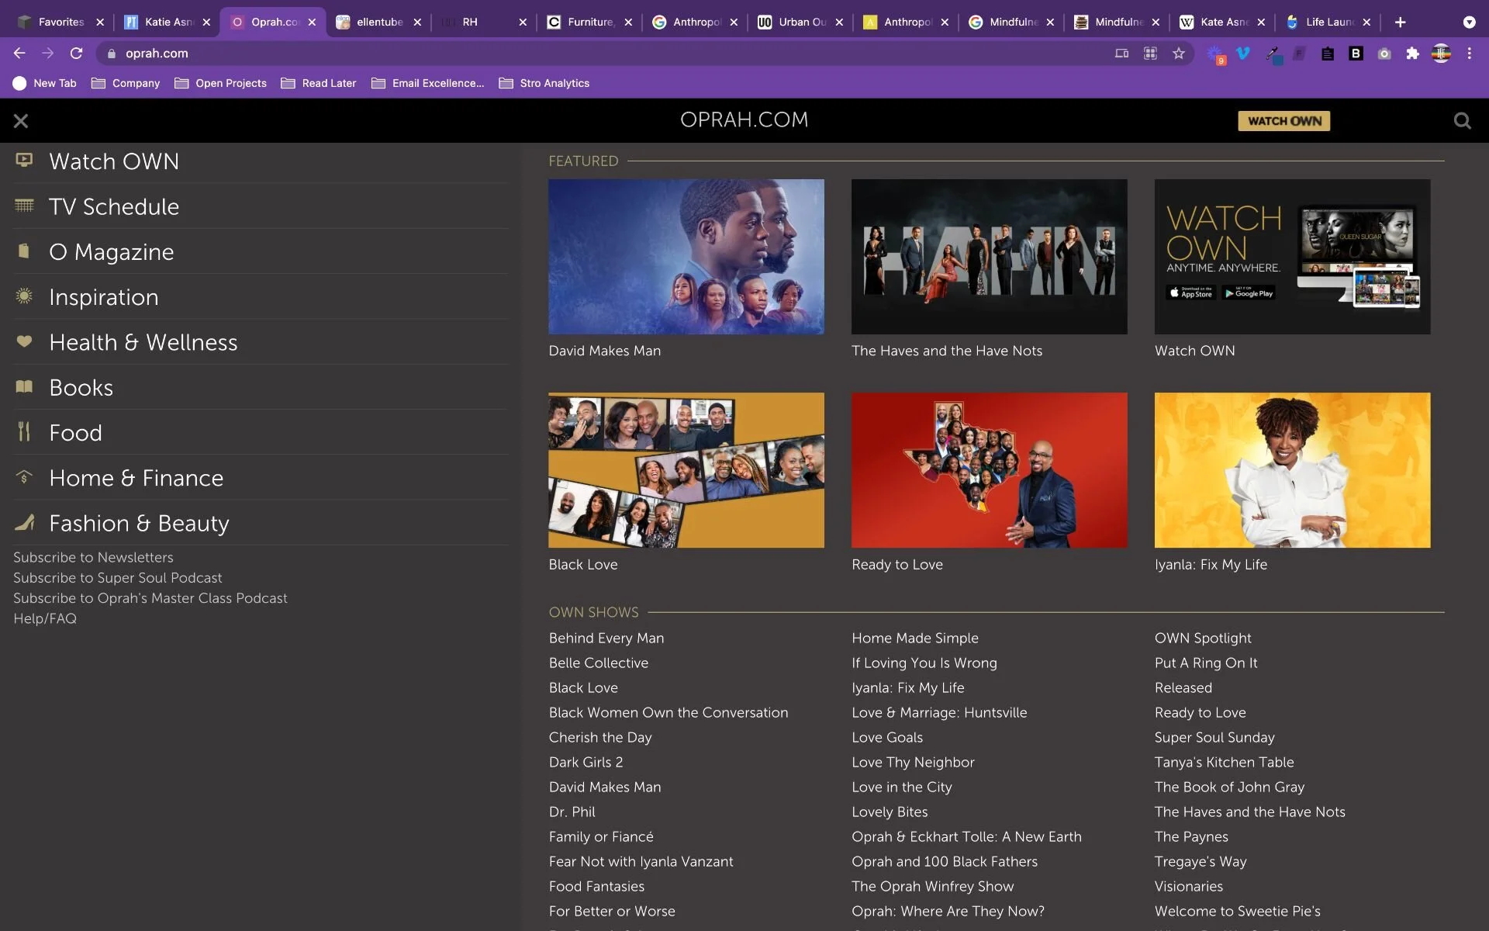Click the Food fork and knife icon
The height and width of the screenshot is (931, 1489).
[24, 431]
